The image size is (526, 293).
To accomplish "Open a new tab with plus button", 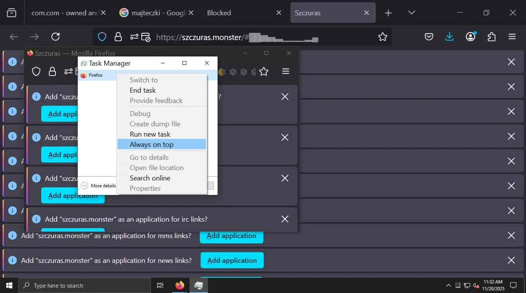I will coord(388,13).
